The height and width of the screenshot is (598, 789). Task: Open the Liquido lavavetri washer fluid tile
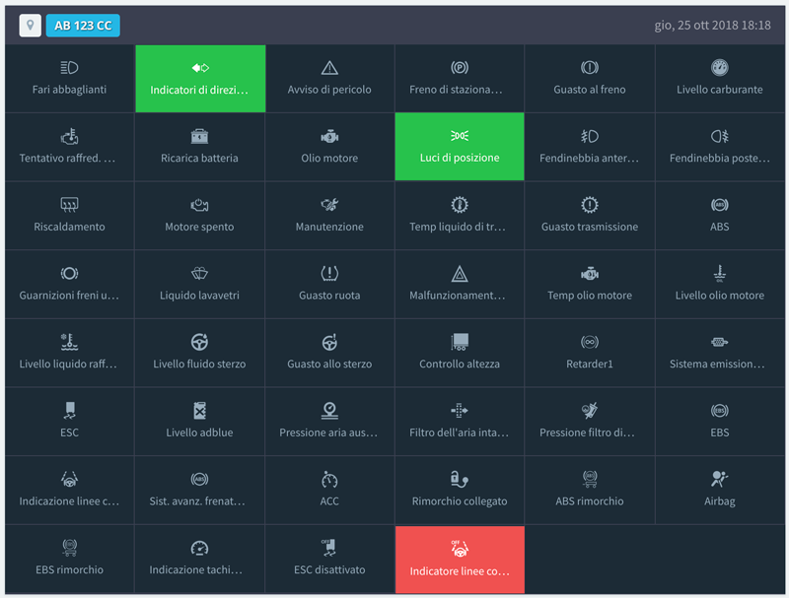coord(199,284)
